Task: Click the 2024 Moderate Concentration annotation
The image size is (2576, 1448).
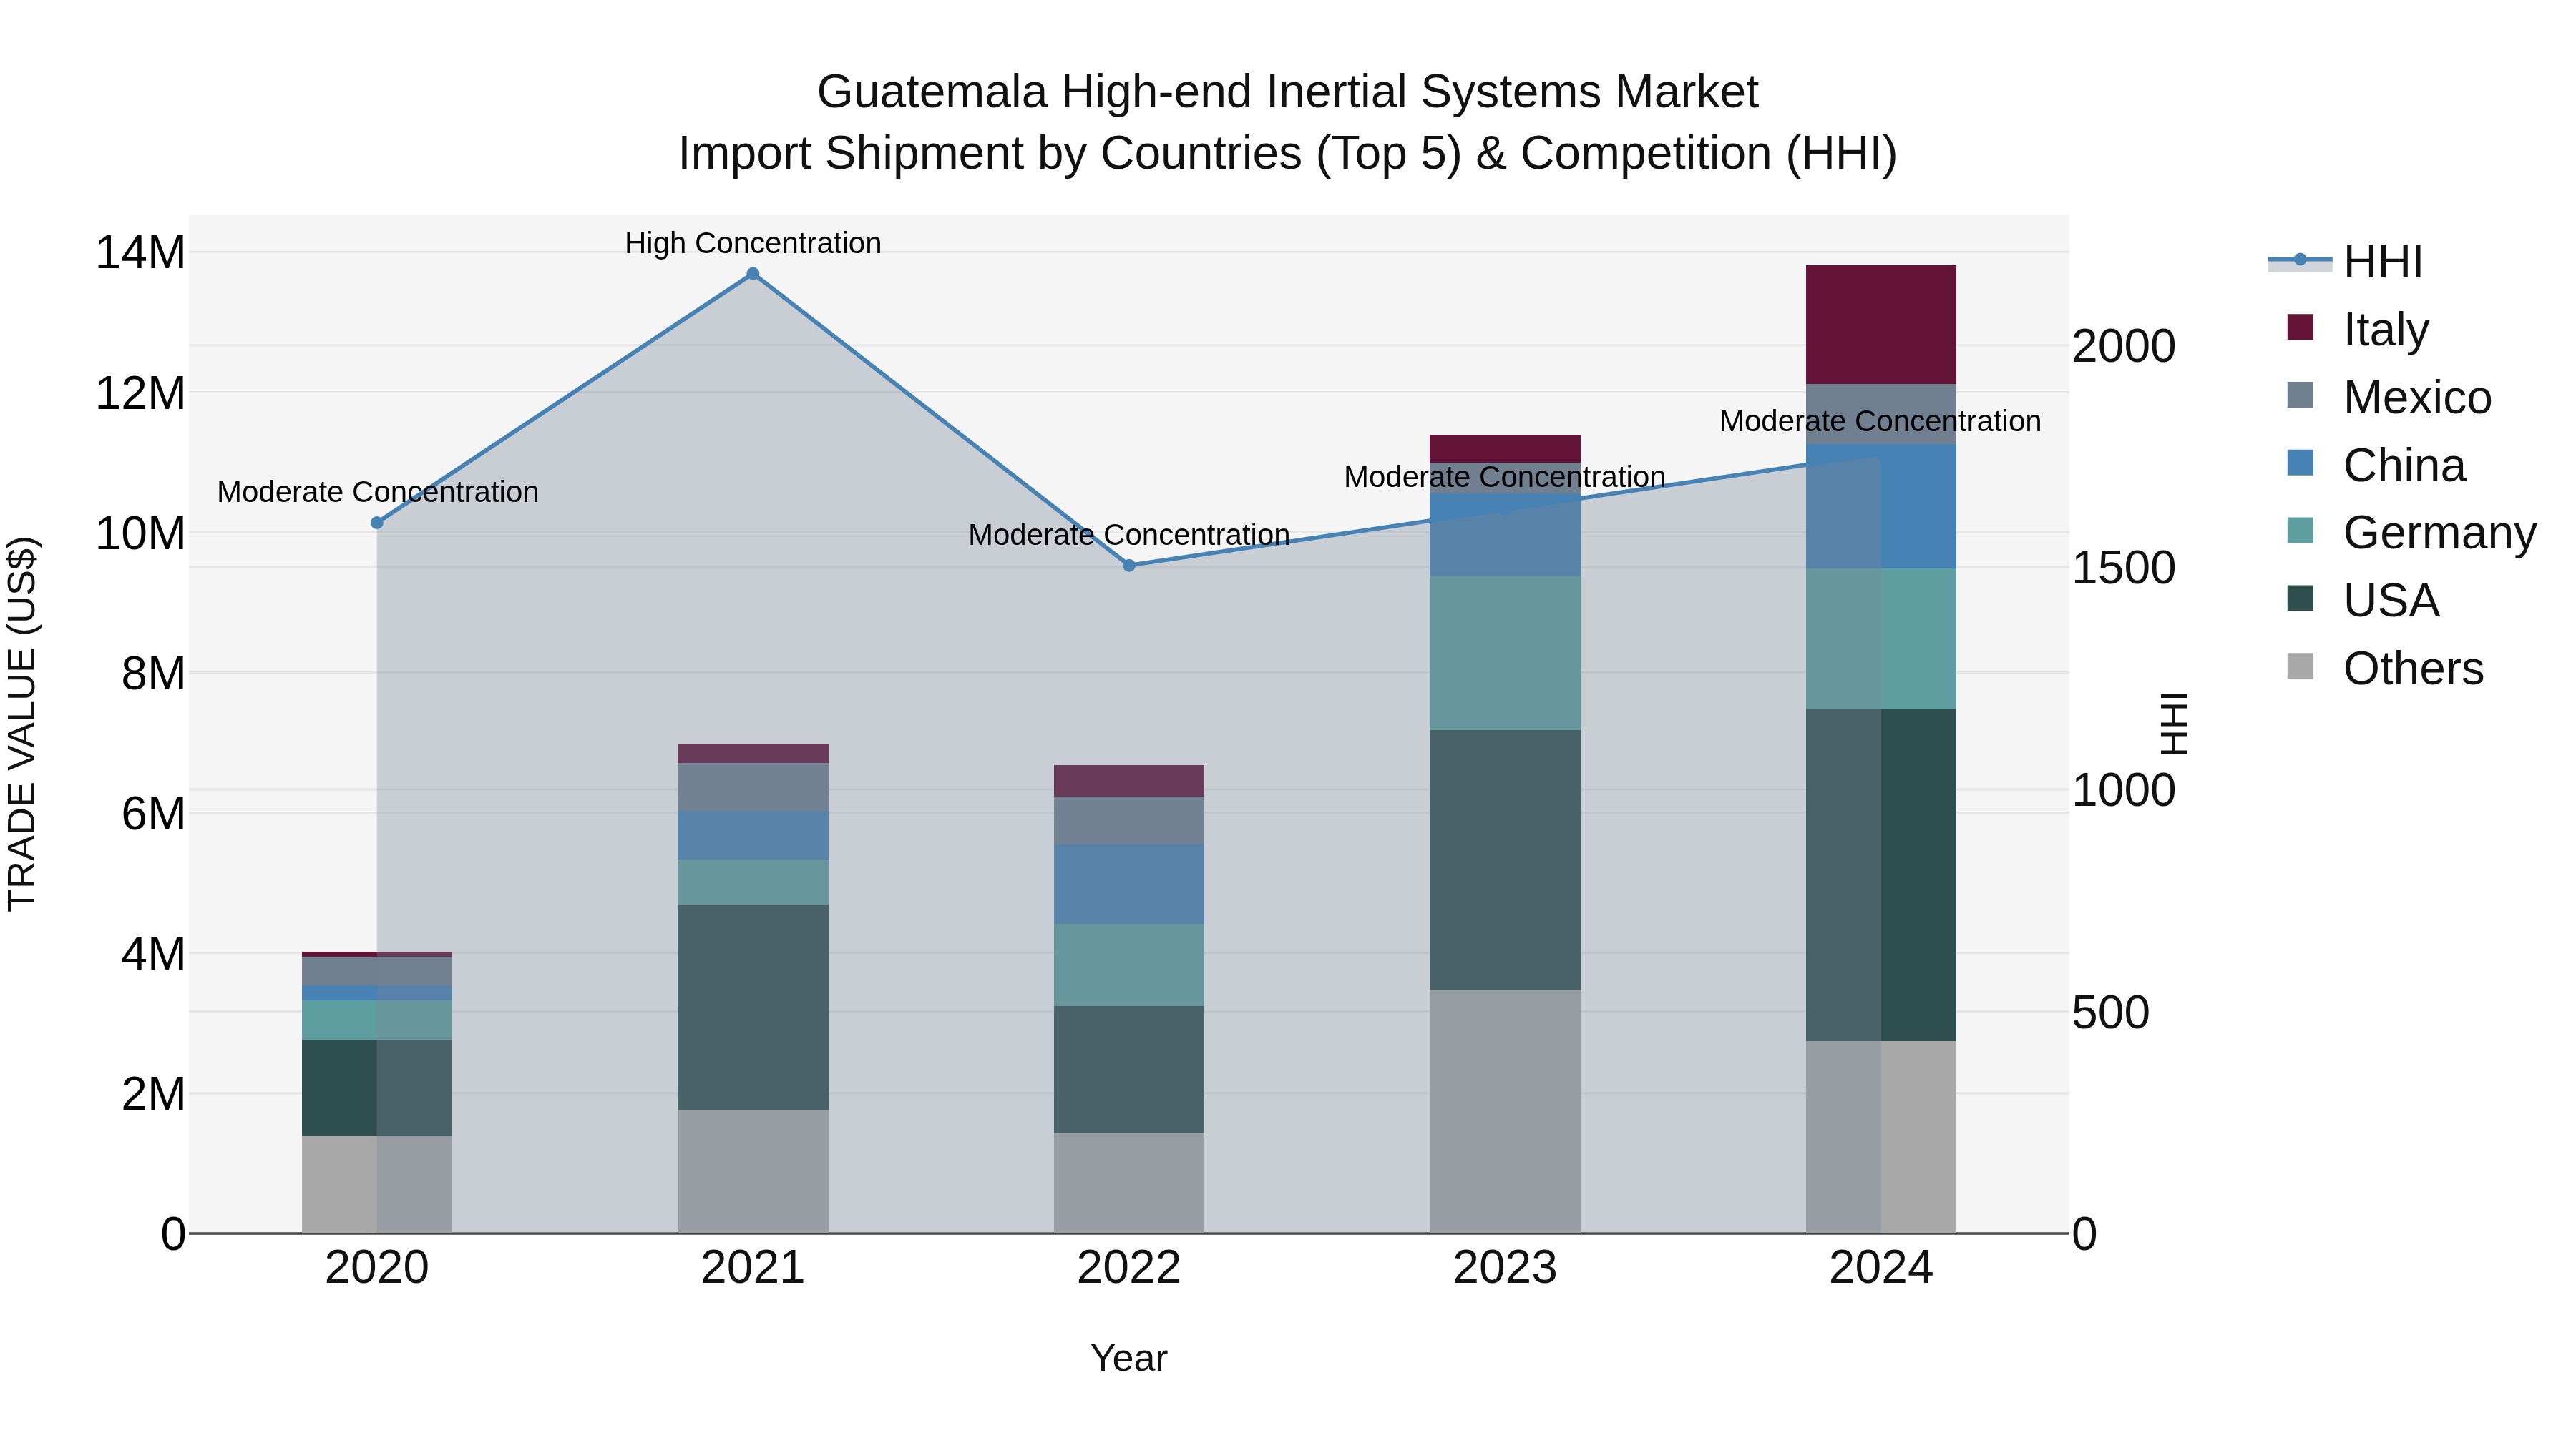Action: pos(1881,420)
